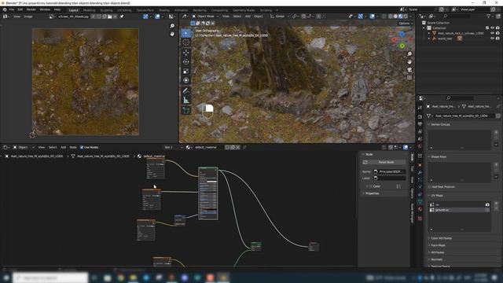Toggle visibility eye of Aset_nature_rock object
This screenshot has height=283, width=503.
click(x=492, y=33)
